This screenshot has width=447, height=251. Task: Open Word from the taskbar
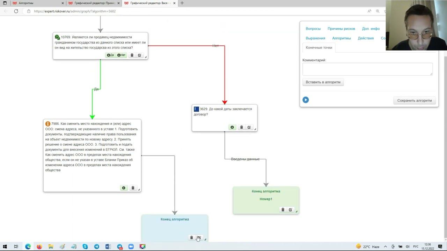coord(108,246)
